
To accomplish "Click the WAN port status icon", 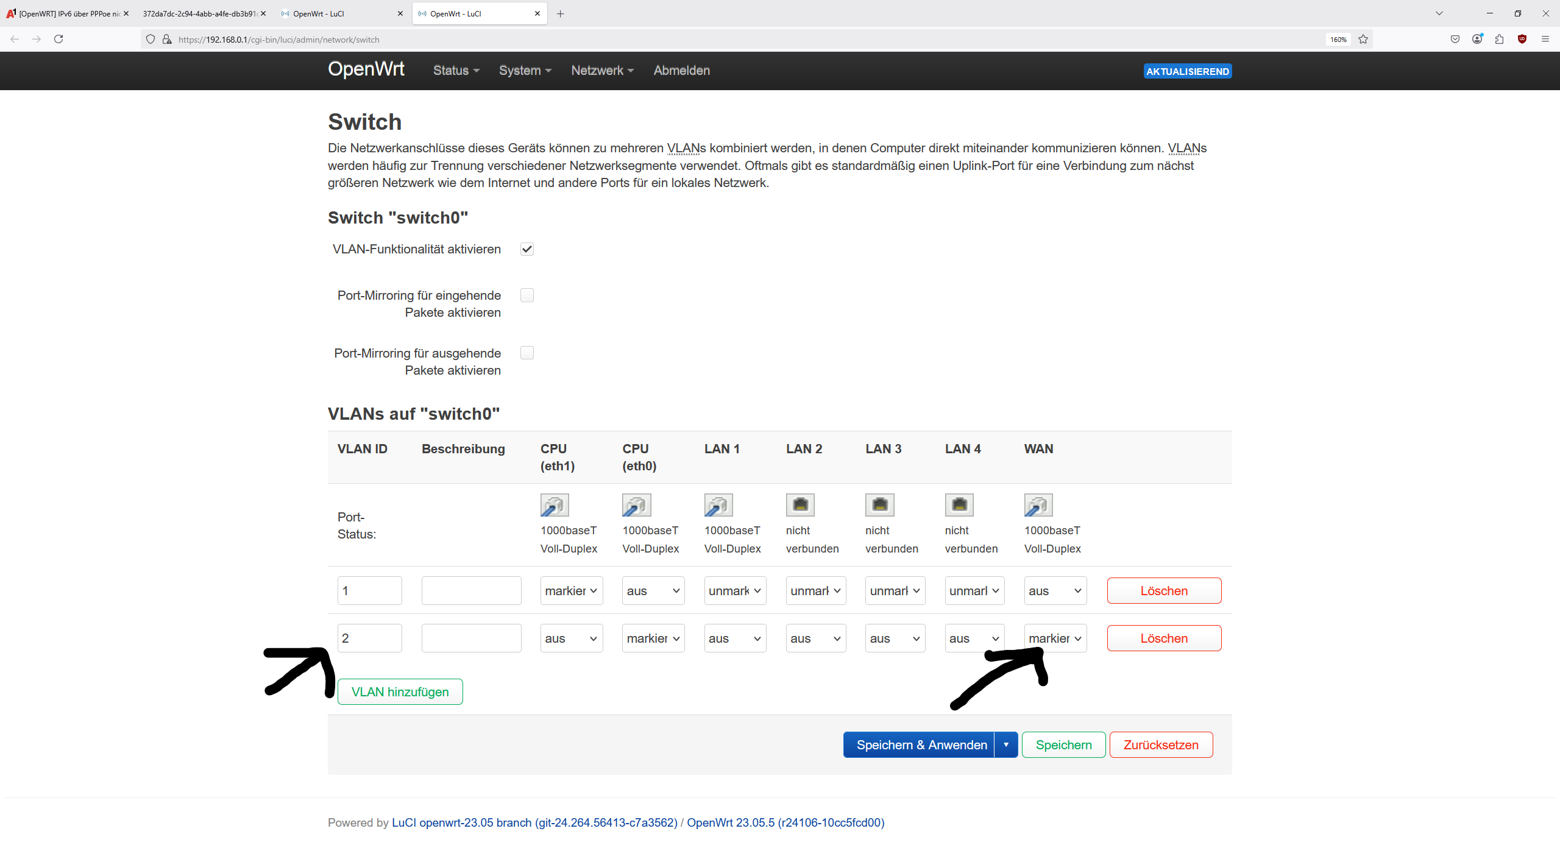I will pos(1038,505).
